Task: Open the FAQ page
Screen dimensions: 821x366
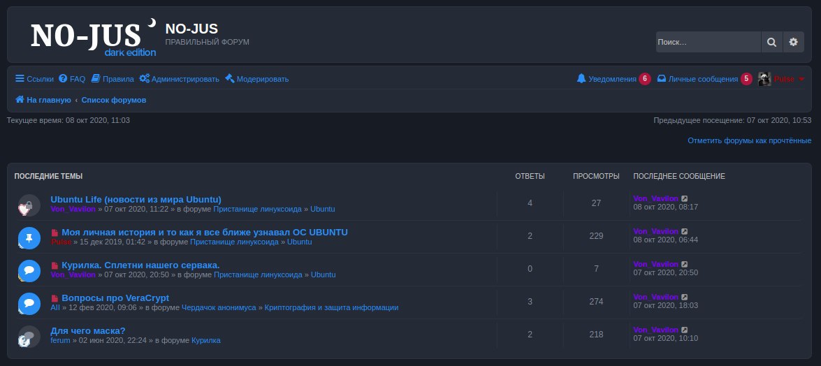Action: [x=72, y=79]
